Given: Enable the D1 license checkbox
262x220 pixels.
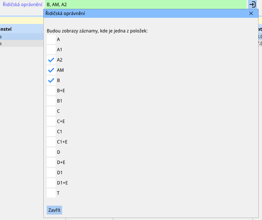Looking at the screenshot, I should [x=51, y=173].
